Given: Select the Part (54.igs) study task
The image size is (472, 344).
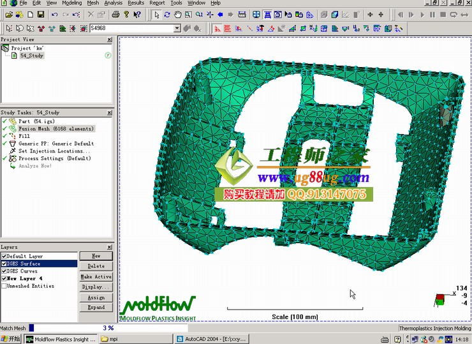Looking at the screenshot, I should coord(36,121).
